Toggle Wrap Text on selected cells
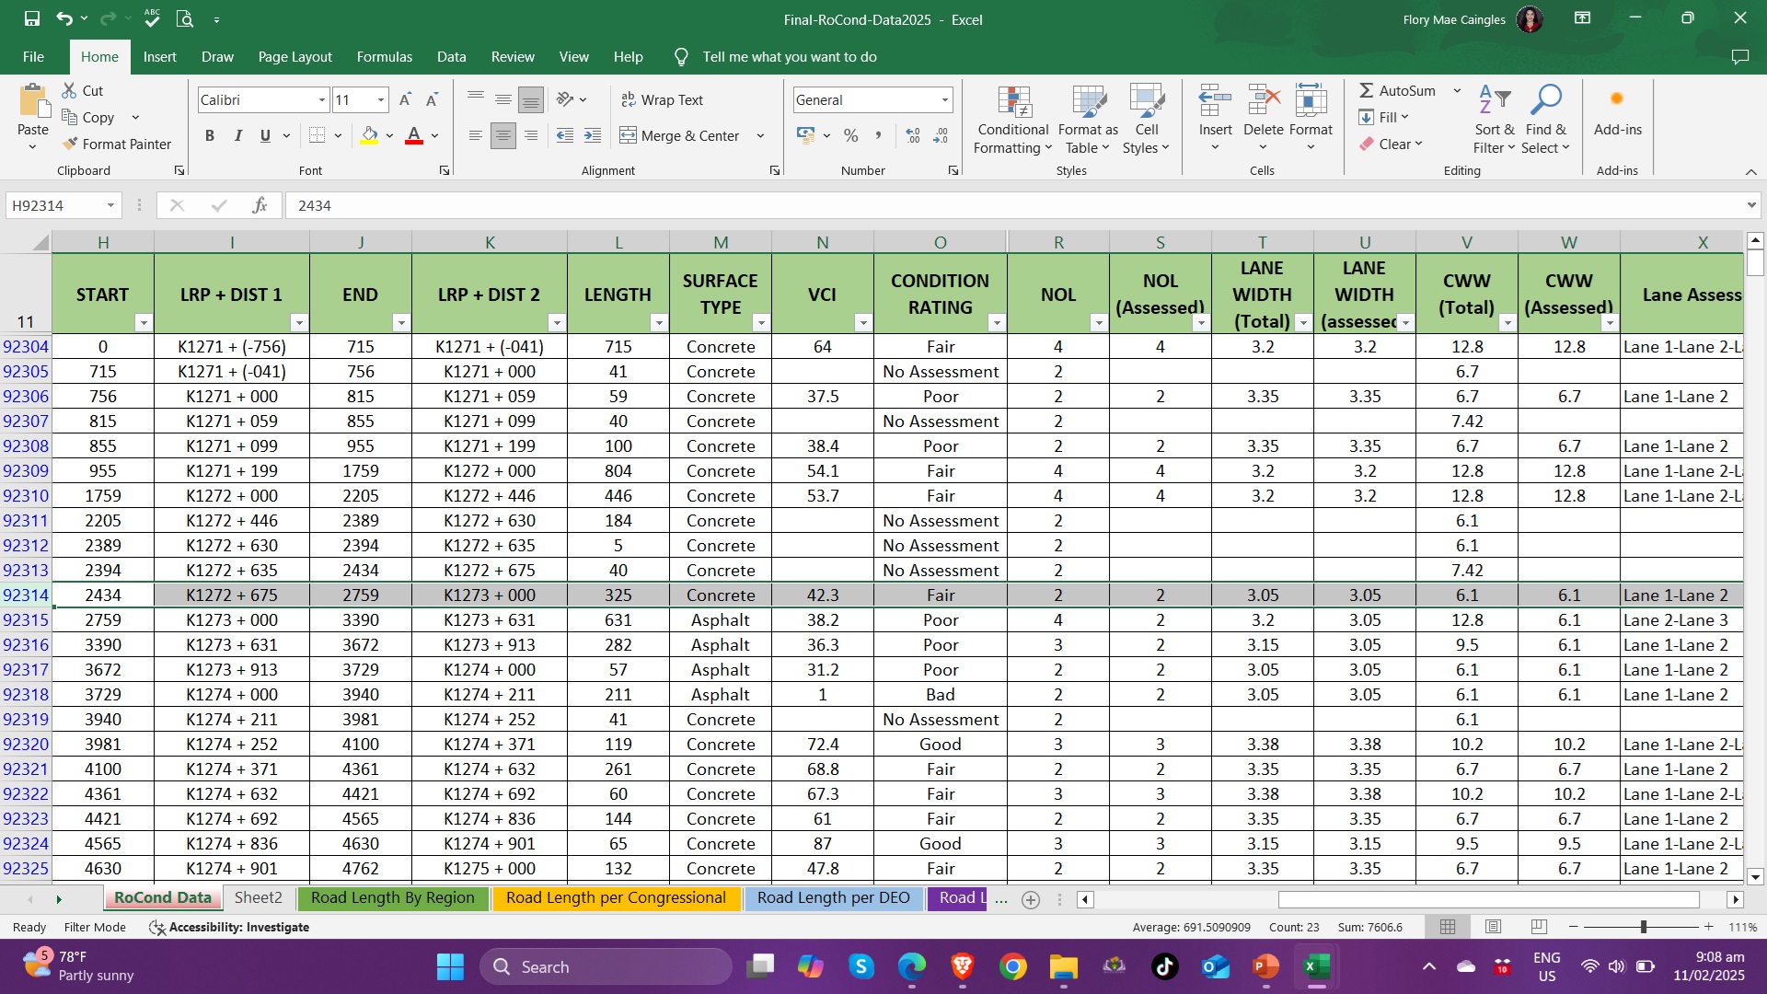The width and height of the screenshot is (1767, 994). (x=663, y=99)
